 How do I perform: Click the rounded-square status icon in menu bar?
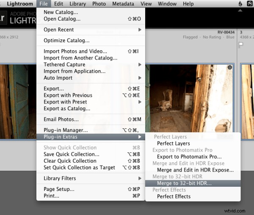click(x=250, y=3)
